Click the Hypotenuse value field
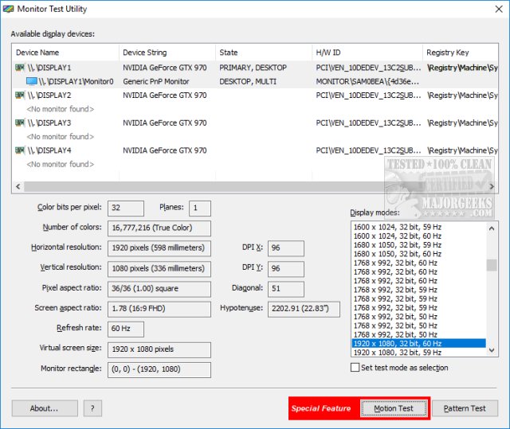The image size is (510, 429). click(304, 309)
